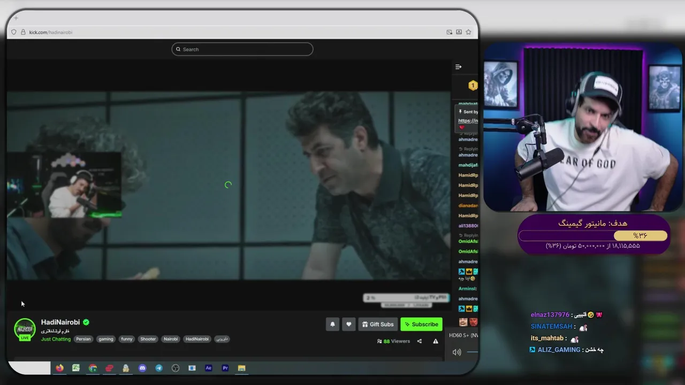The image size is (685, 385).
Task: Click SINATEMSAH in the overlay chat
Action: [551, 327]
